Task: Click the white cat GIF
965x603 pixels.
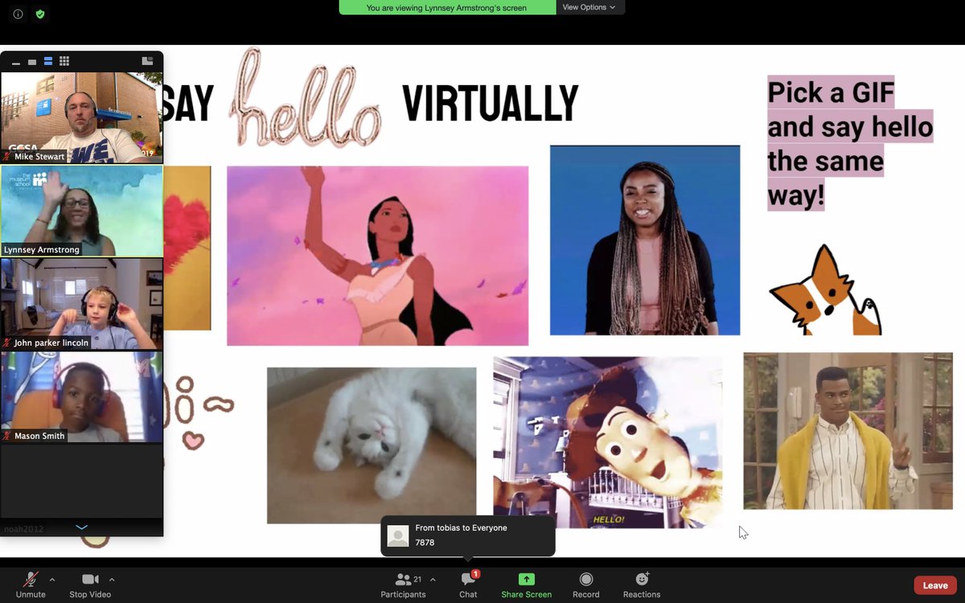Action: (372, 445)
